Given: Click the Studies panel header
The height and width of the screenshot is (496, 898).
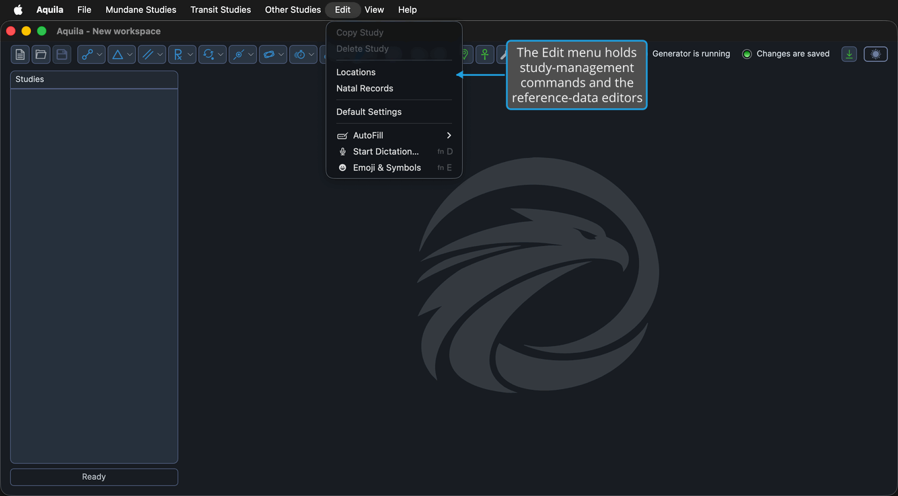Looking at the screenshot, I should [x=94, y=79].
